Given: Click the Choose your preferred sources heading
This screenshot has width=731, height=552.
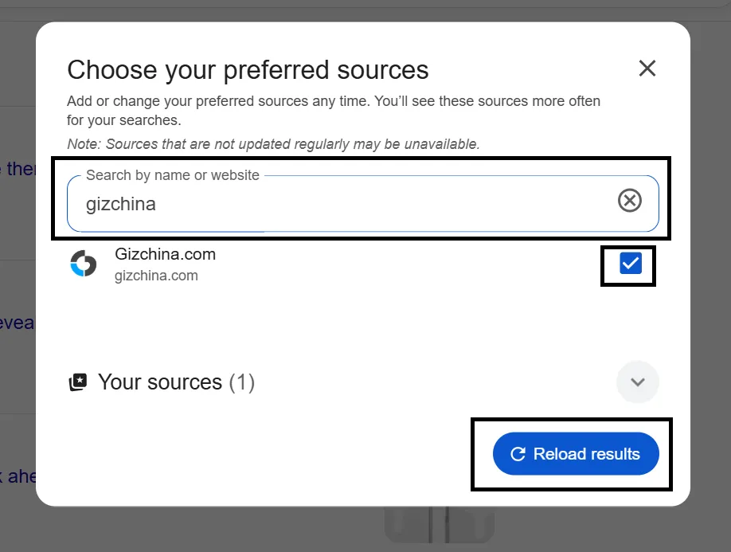Looking at the screenshot, I should pyautogui.click(x=248, y=70).
